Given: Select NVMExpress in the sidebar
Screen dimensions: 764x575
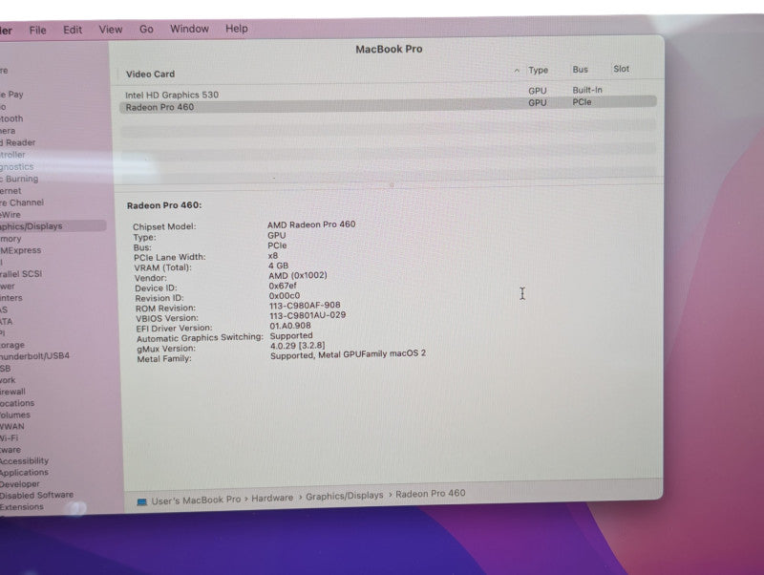Looking at the screenshot, I should [x=20, y=250].
